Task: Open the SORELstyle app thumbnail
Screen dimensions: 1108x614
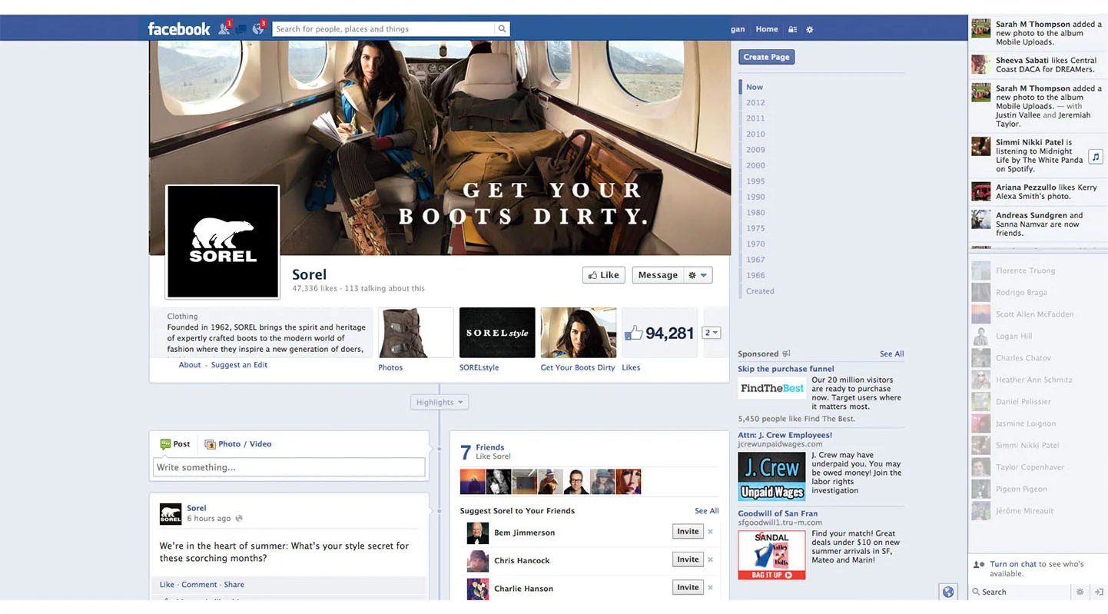Action: (497, 333)
